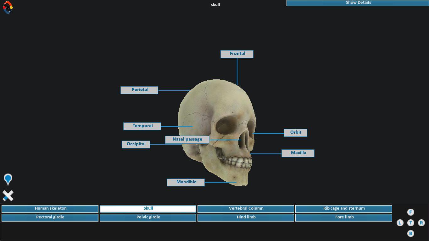Expand the Show Details panel

[x=358, y=3]
